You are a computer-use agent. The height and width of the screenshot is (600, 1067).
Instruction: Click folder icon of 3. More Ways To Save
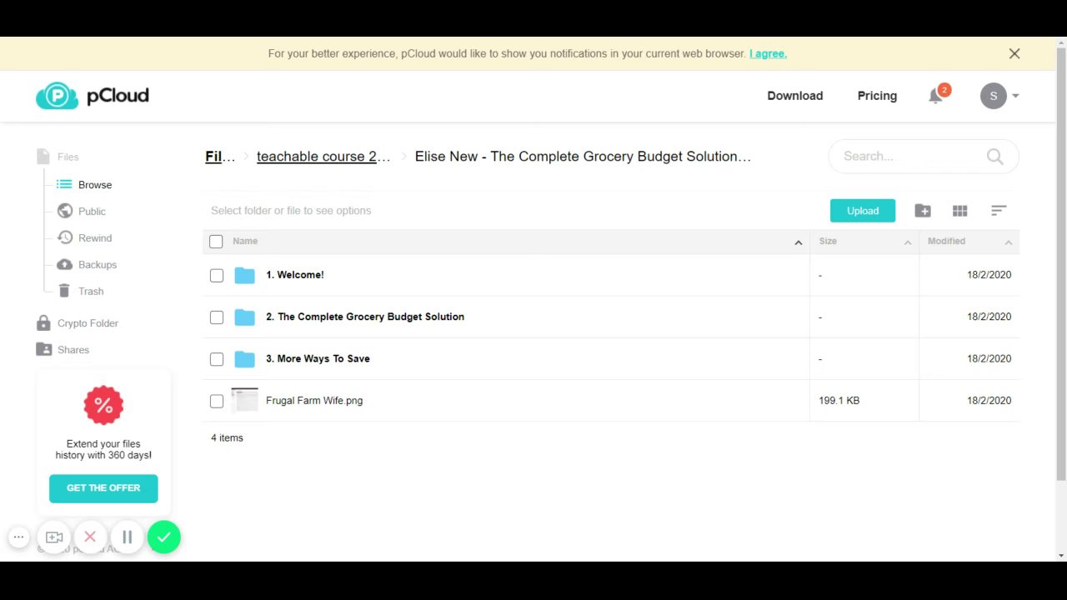[244, 359]
